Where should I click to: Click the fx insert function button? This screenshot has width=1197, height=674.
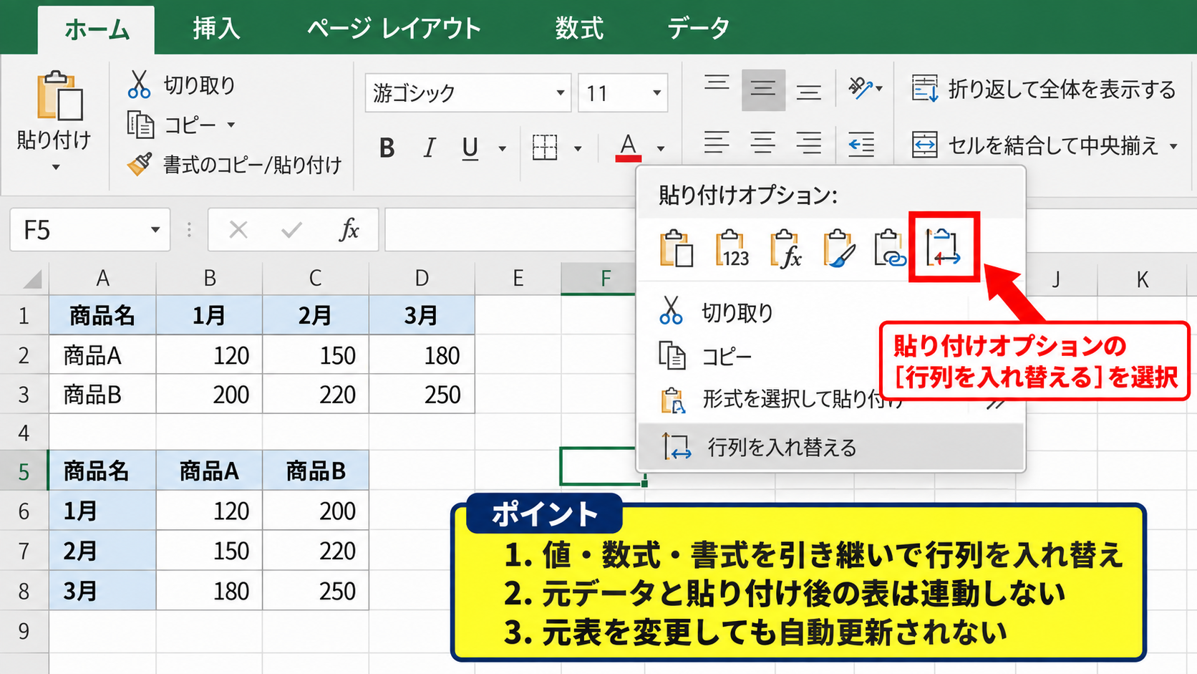pos(349,230)
